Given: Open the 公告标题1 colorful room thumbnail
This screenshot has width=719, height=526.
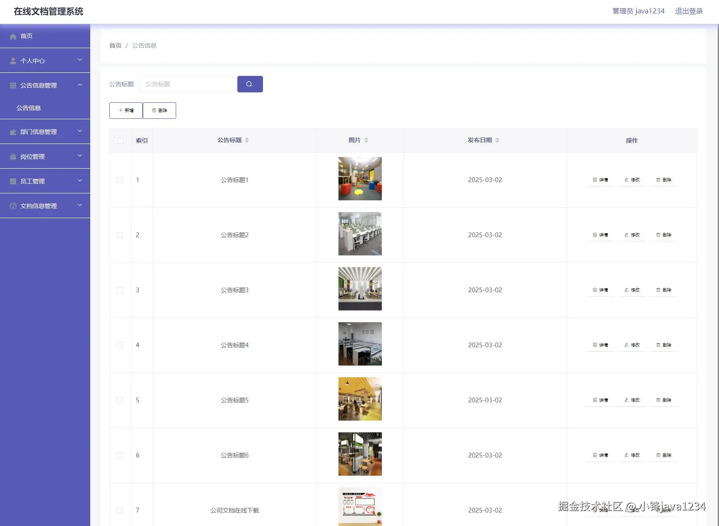Looking at the screenshot, I should 360,179.
